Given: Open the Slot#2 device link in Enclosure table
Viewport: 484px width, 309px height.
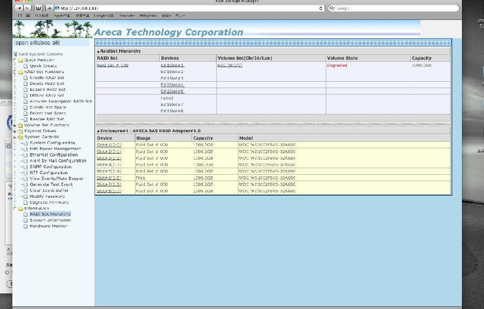Looking at the screenshot, I should tap(109, 152).
